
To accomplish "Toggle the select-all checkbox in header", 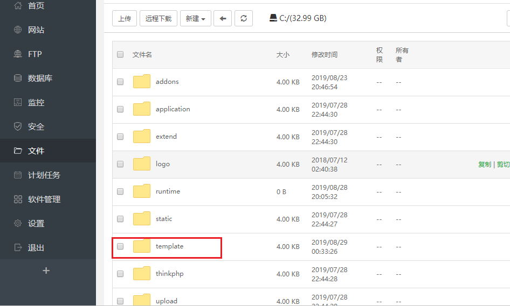I will pos(120,54).
